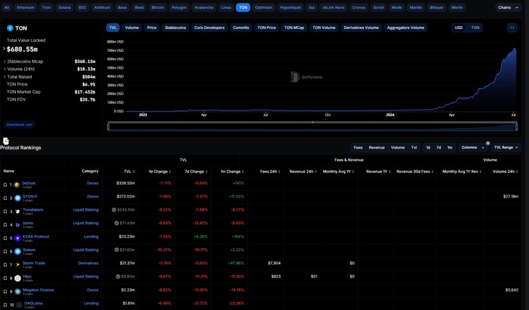Select the Ethereum chain tab
The width and height of the screenshot is (529, 310).
pos(26,8)
